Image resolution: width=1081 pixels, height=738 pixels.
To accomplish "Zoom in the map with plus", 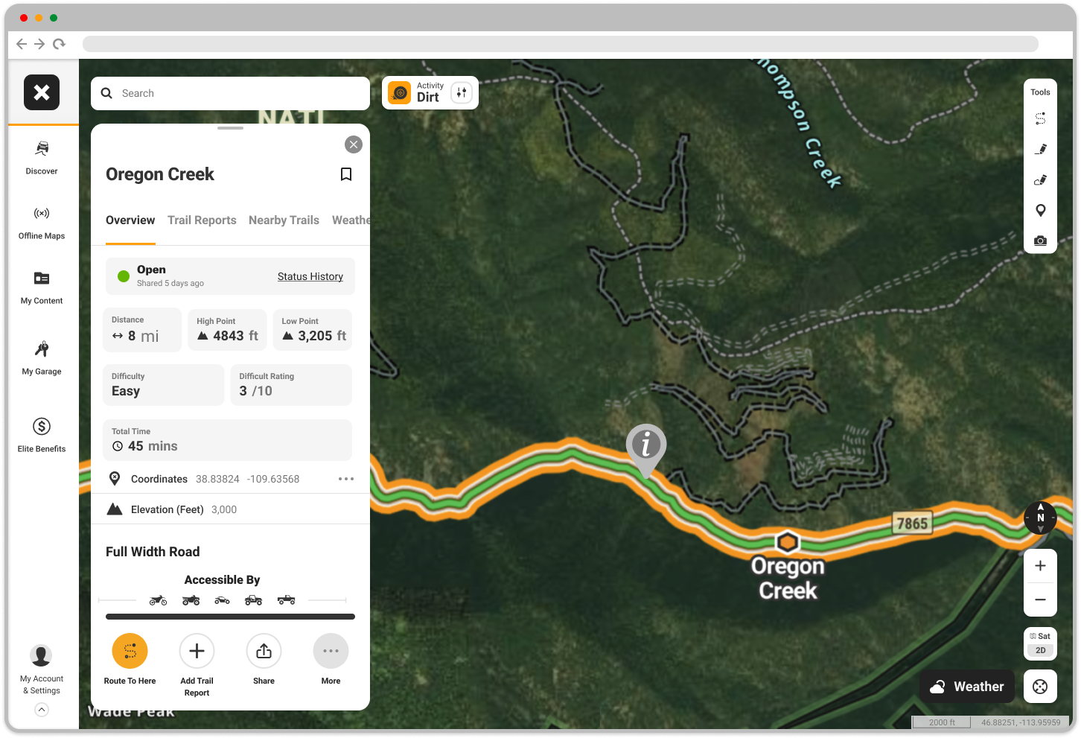I will (x=1041, y=566).
